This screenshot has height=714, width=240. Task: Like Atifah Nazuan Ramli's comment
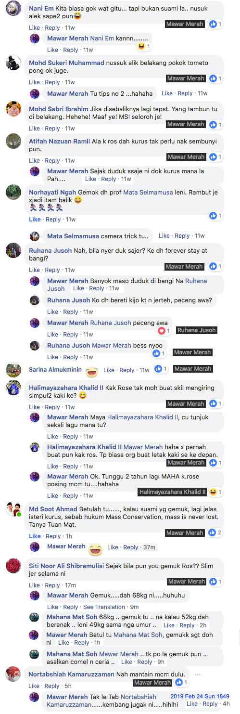pyautogui.click(x=35, y=160)
